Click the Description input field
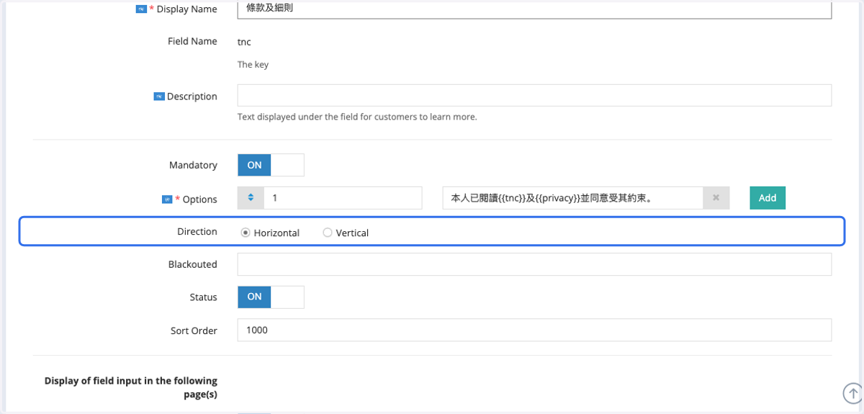 pos(534,96)
